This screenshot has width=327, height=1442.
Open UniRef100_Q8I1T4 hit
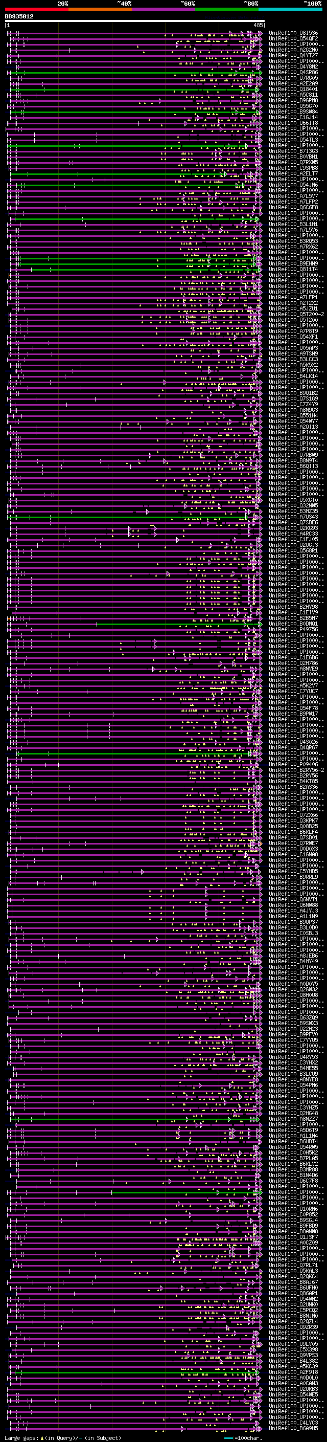(293, 269)
